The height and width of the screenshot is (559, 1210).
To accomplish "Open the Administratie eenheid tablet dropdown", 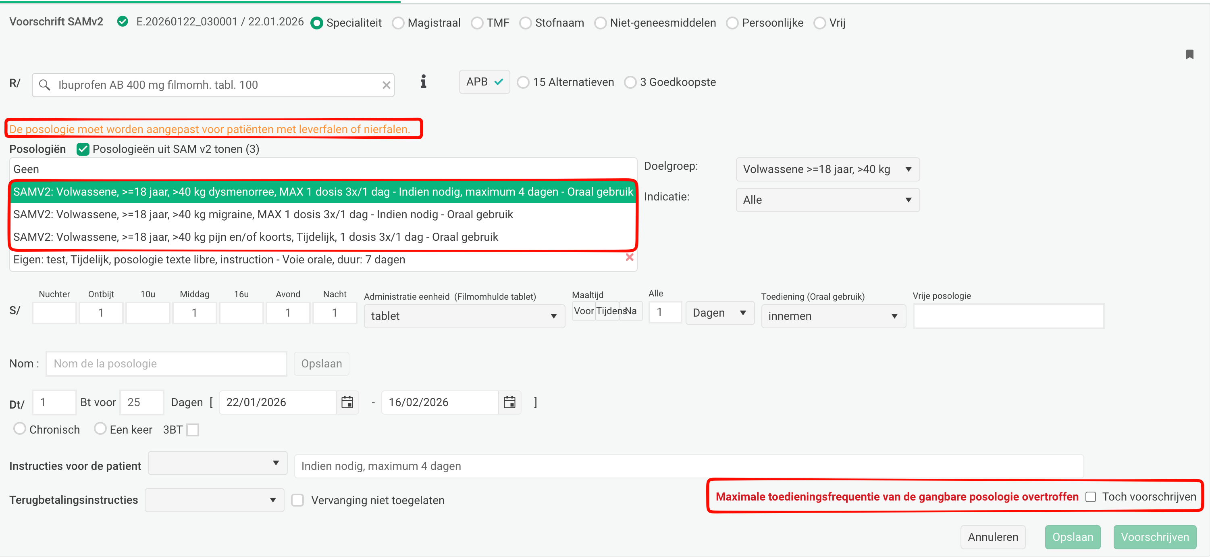I will (464, 316).
